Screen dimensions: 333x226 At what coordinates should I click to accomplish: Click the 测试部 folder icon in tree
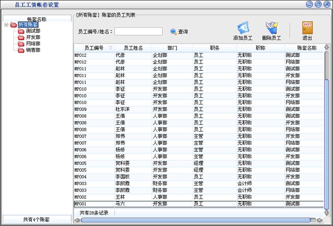(x=21, y=31)
